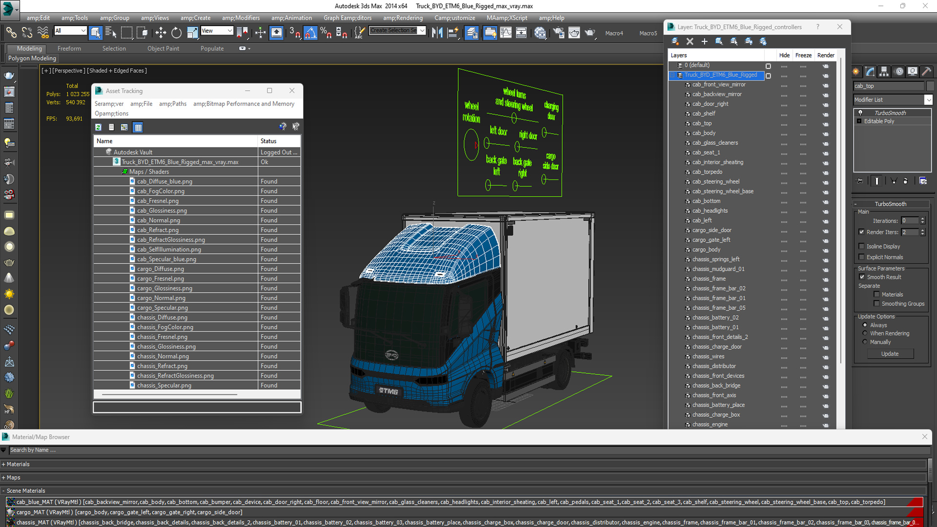Click the cab_top object color swatch

coord(930,86)
